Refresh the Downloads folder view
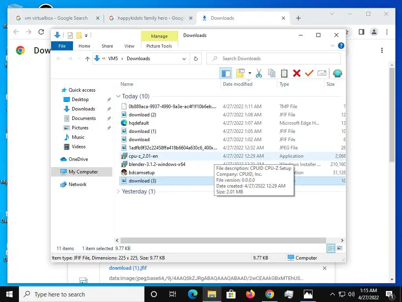Image resolution: width=402 pixels, height=302 pixels. point(196,59)
